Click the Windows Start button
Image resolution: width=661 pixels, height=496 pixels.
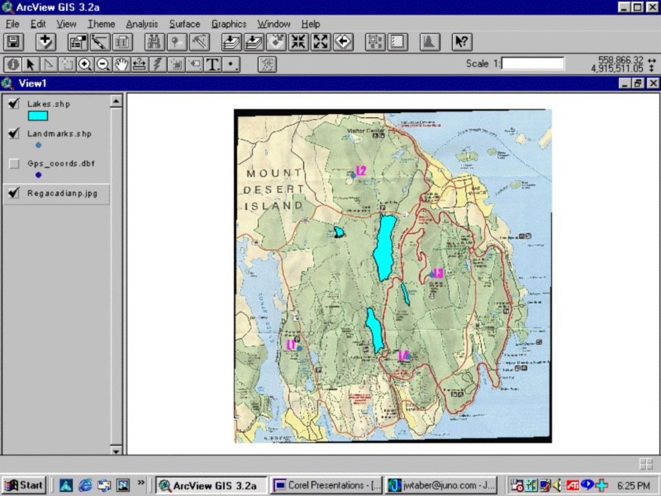click(x=25, y=485)
